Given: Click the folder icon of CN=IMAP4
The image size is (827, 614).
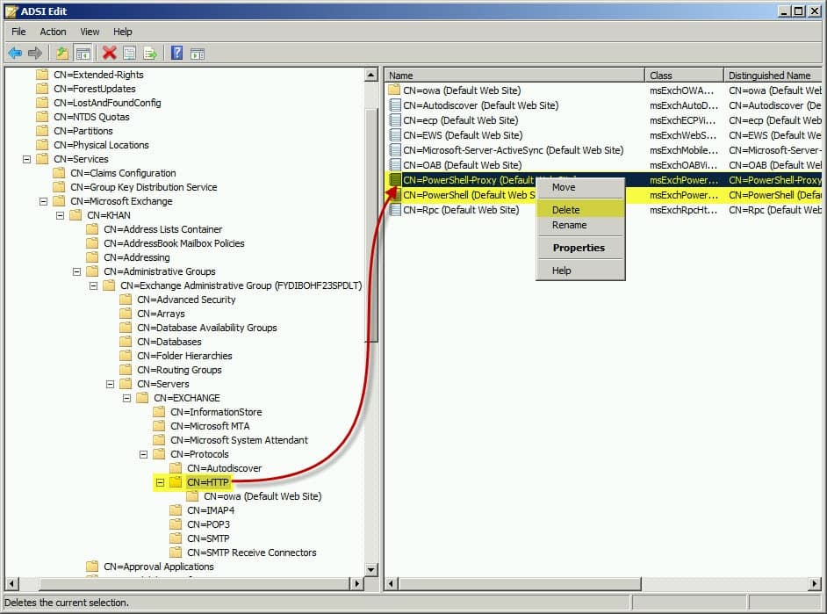Looking at the screenshot, I should coord(176,510).
